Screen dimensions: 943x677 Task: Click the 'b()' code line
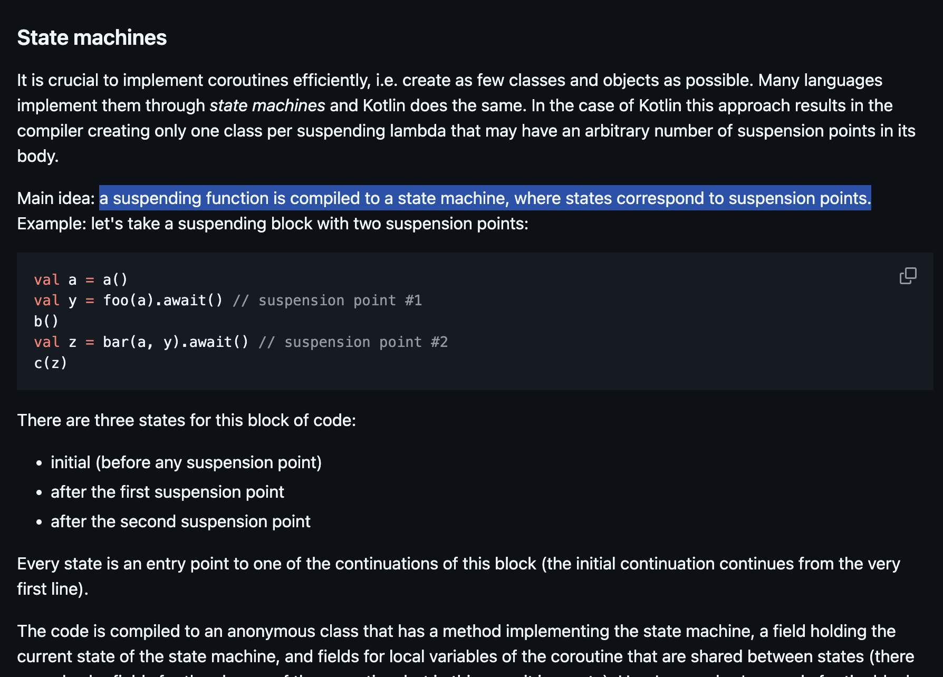coord(46,321)
